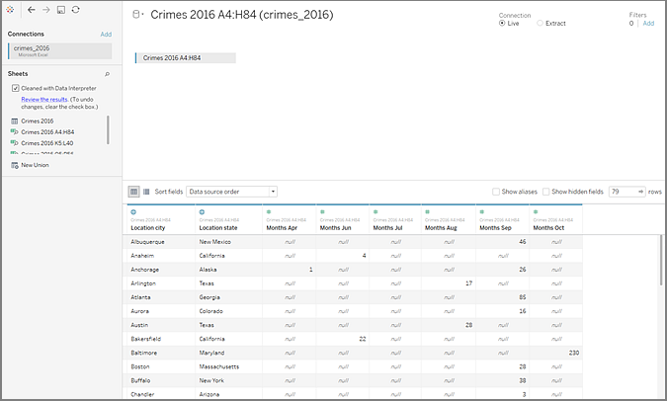Click Months Sep number type icon

[x=482, y=211]
